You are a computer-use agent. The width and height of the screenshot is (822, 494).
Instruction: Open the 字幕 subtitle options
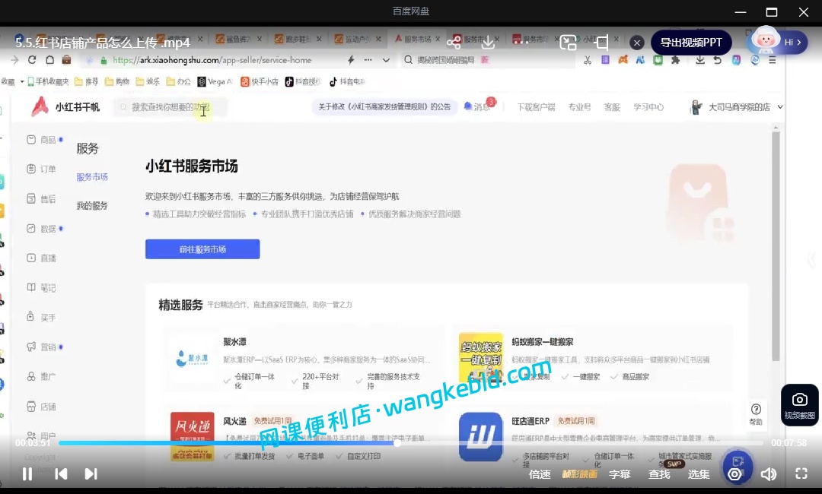[620, 474]
